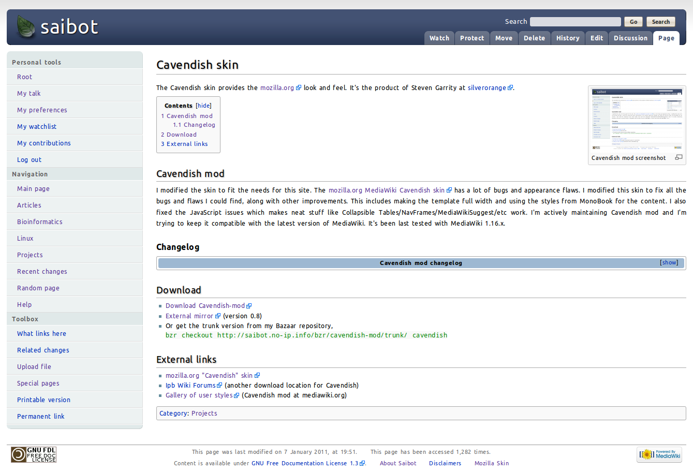Open Articles in navigation

(29, 205)
